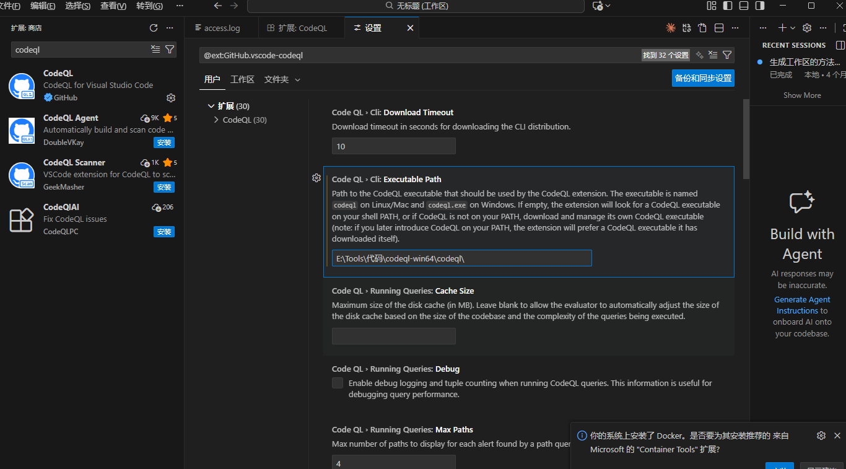The image size is (846, 469).
Task: Install the CodeQL Agent extension
Action: coord(164,142)
